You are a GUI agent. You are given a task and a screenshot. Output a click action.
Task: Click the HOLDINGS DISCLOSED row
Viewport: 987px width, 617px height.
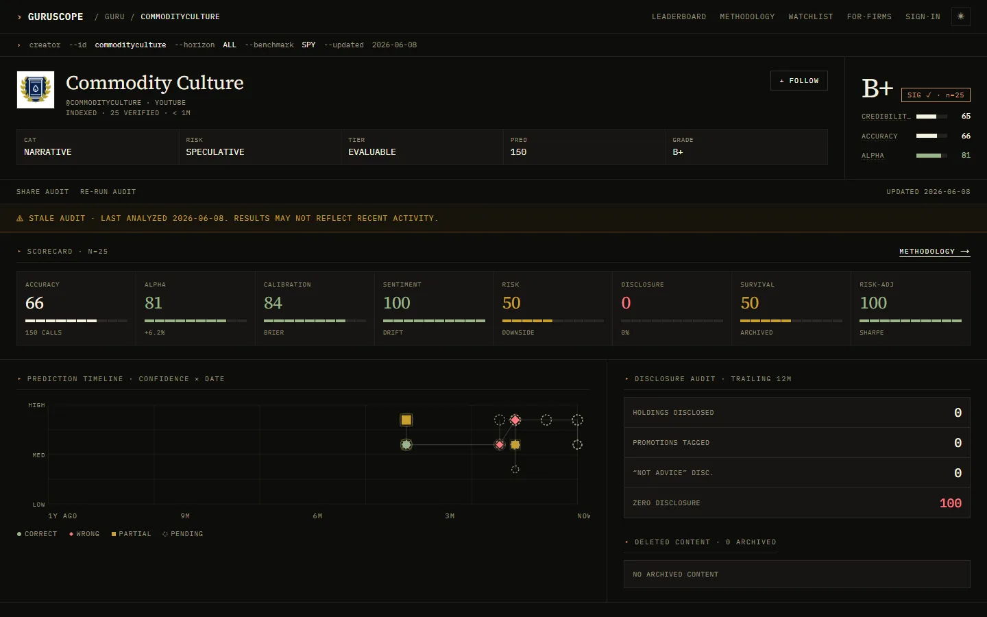(797, 413)
